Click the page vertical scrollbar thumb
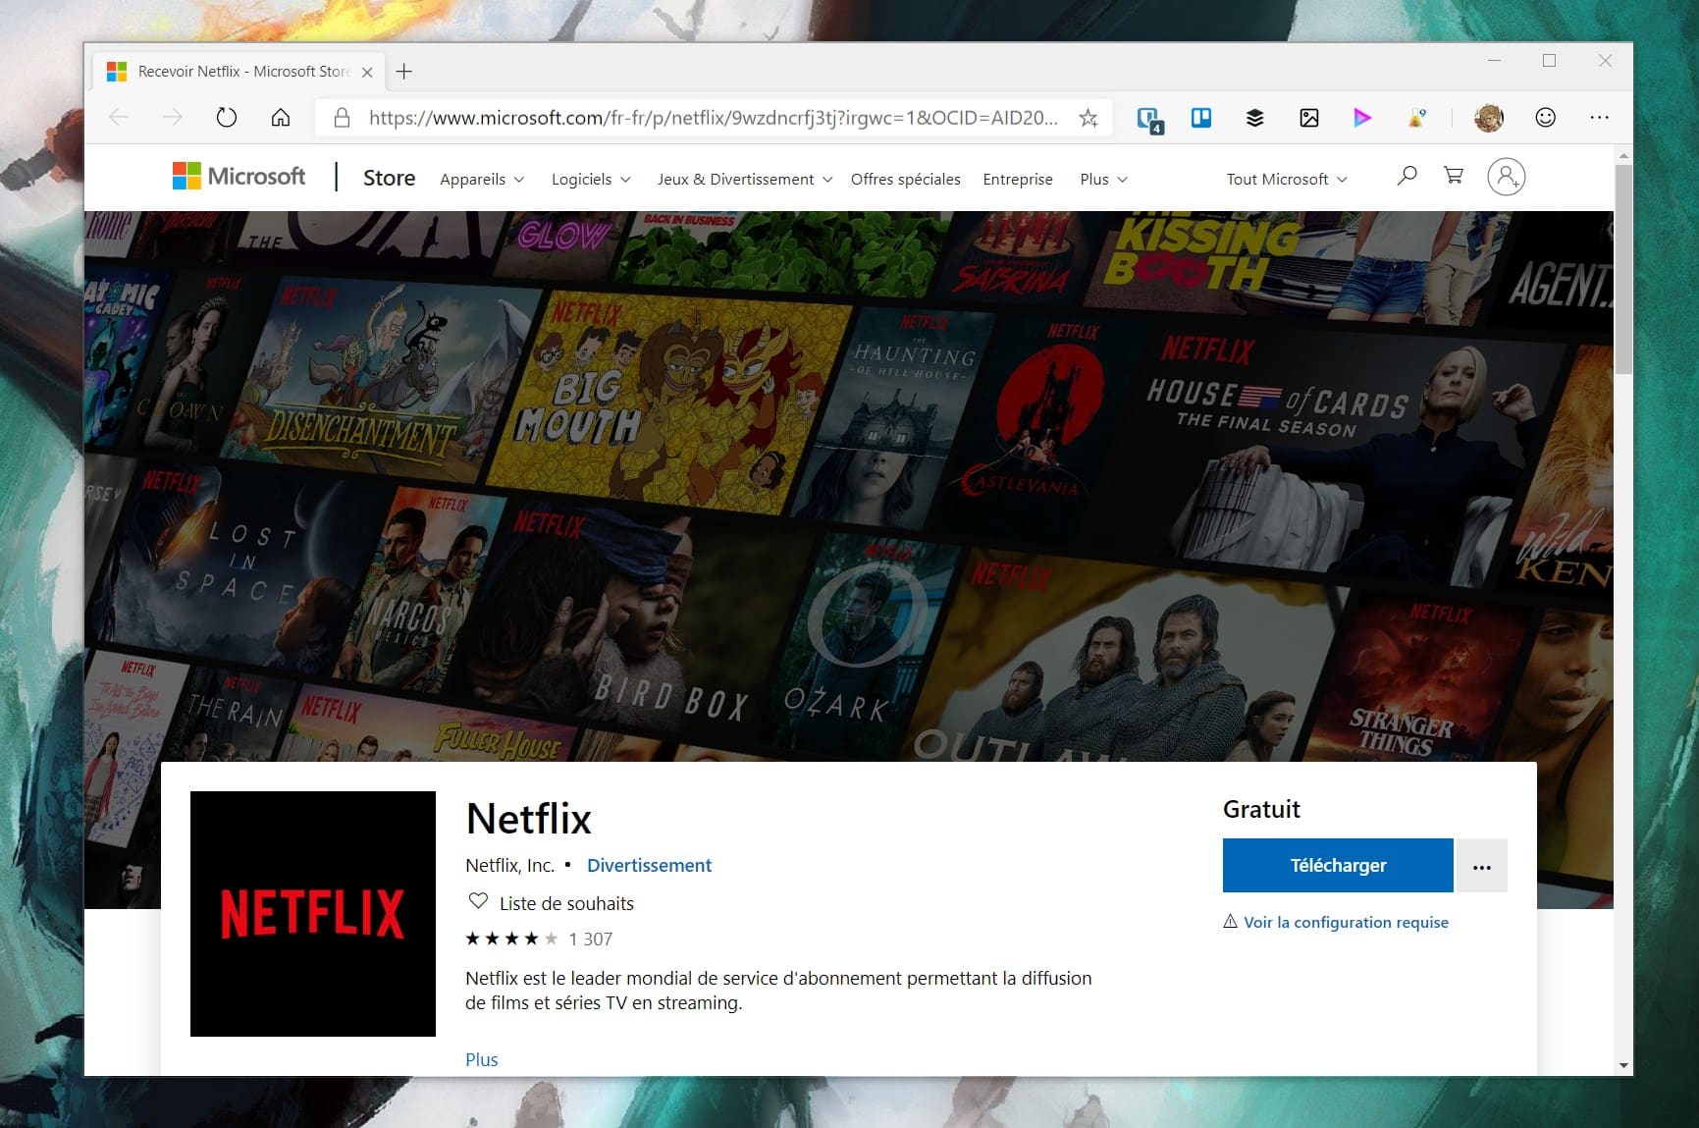The image size is (1699, 1128). [x=1623, y=270]
